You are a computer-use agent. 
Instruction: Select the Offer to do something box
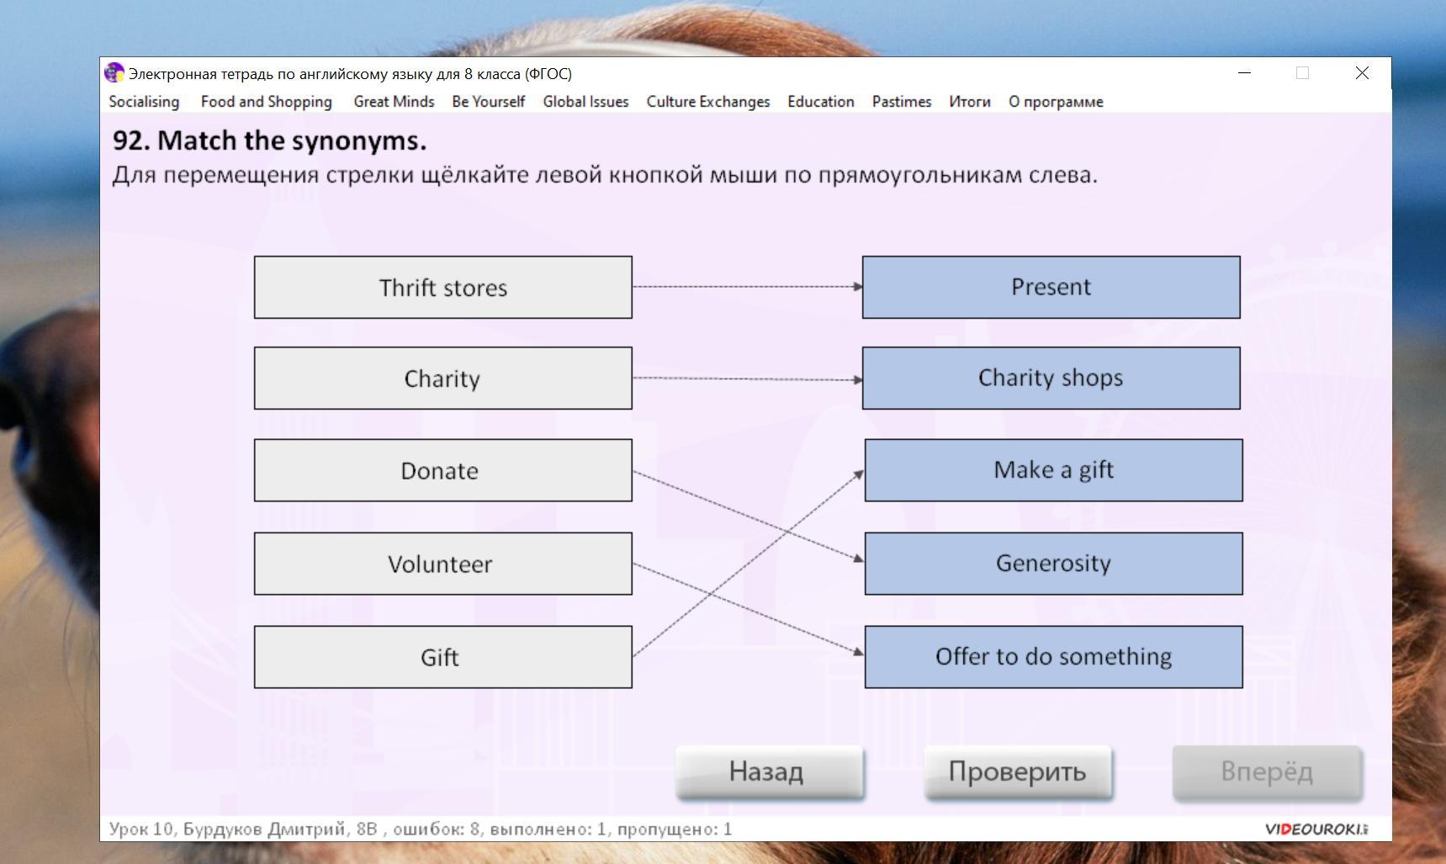click(1053, 657)
